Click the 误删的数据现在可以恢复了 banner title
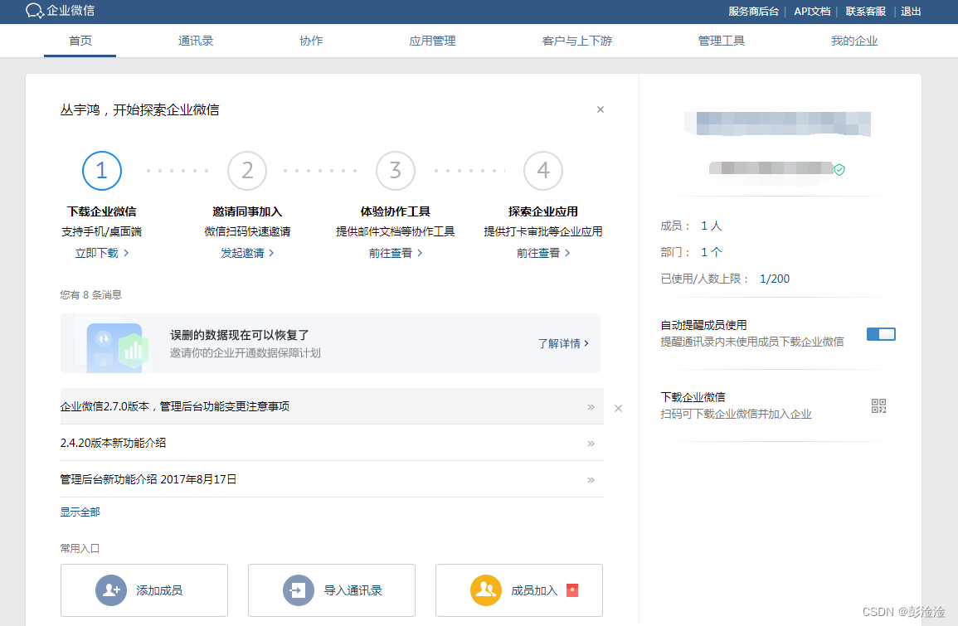This screenshot has height=626, width=958. tap(240, 335)
